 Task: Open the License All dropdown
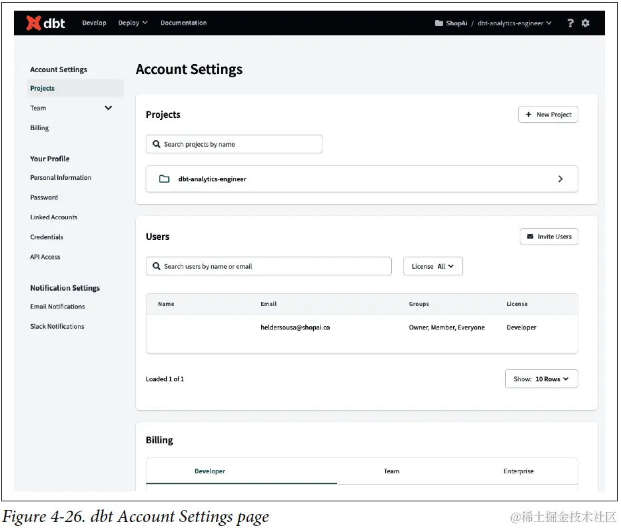pyautogui.click(x=432, y=266)
